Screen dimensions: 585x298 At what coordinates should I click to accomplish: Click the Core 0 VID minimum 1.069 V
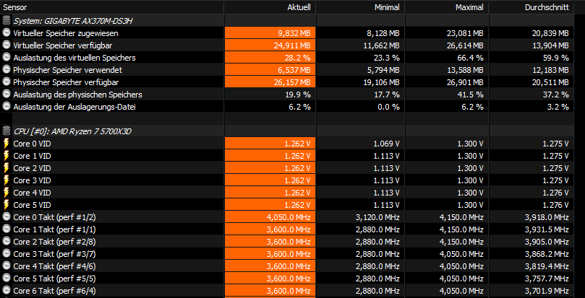tap(387, 144)
